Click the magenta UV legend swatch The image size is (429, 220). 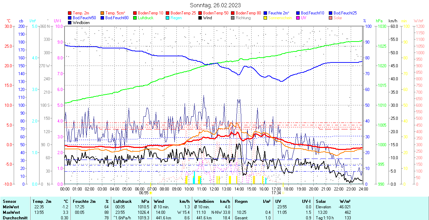[298, 18]
